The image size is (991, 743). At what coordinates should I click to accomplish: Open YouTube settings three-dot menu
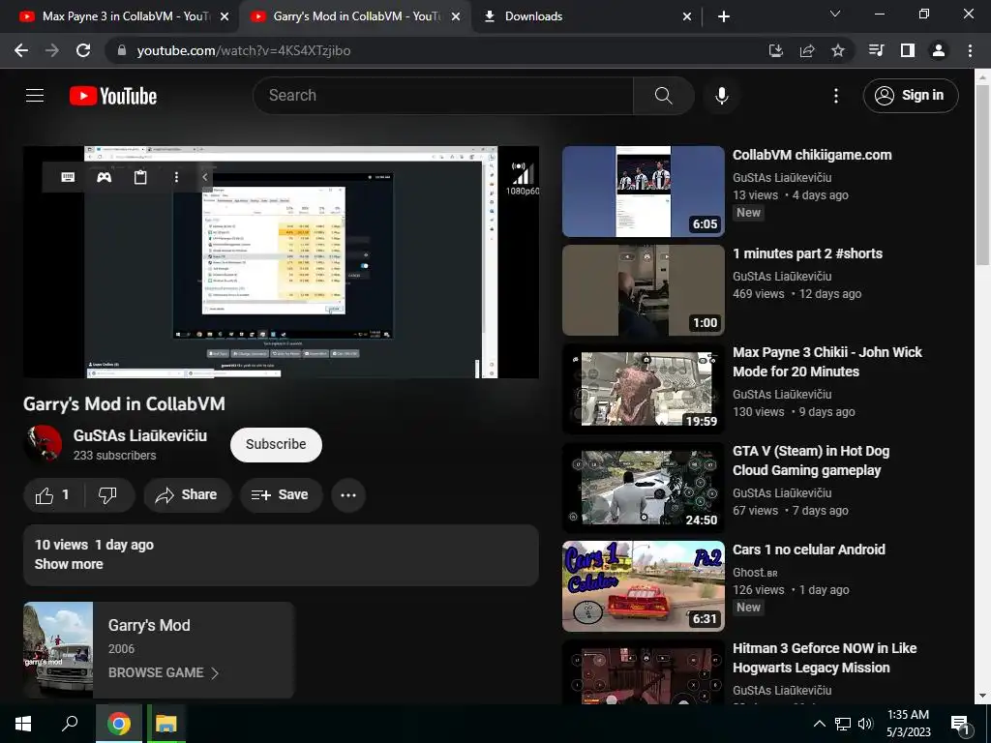click(836, 96)
